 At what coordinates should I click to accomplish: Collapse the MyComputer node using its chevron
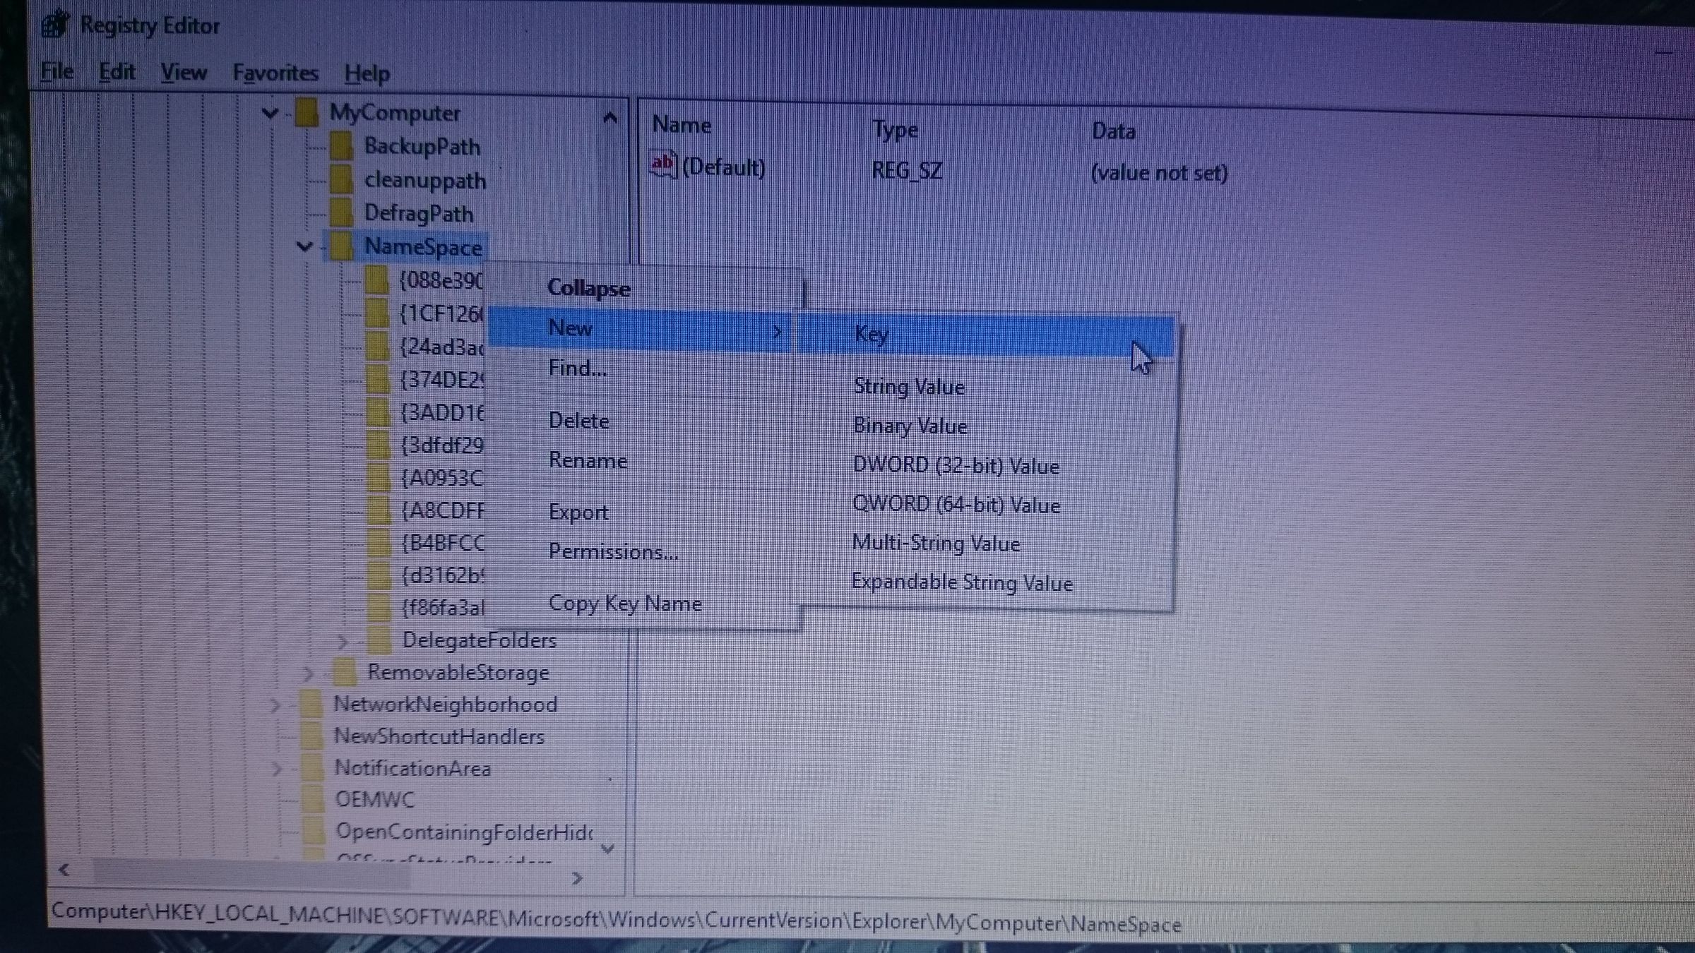click(270, 113)
